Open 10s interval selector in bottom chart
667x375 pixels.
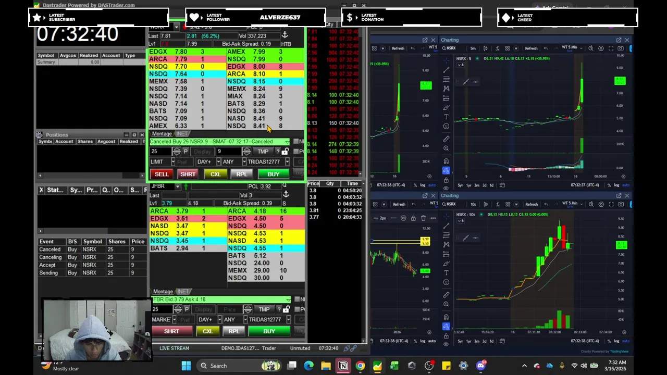[473, 204]
